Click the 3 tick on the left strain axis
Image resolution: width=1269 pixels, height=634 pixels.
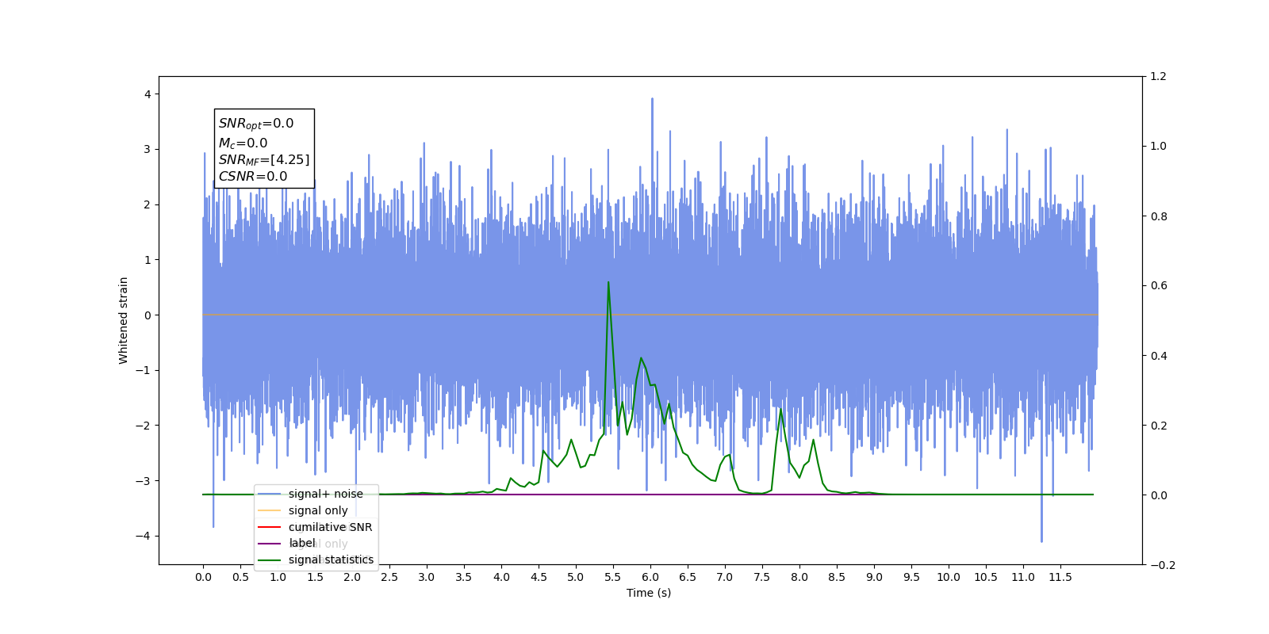pos(148,149)
